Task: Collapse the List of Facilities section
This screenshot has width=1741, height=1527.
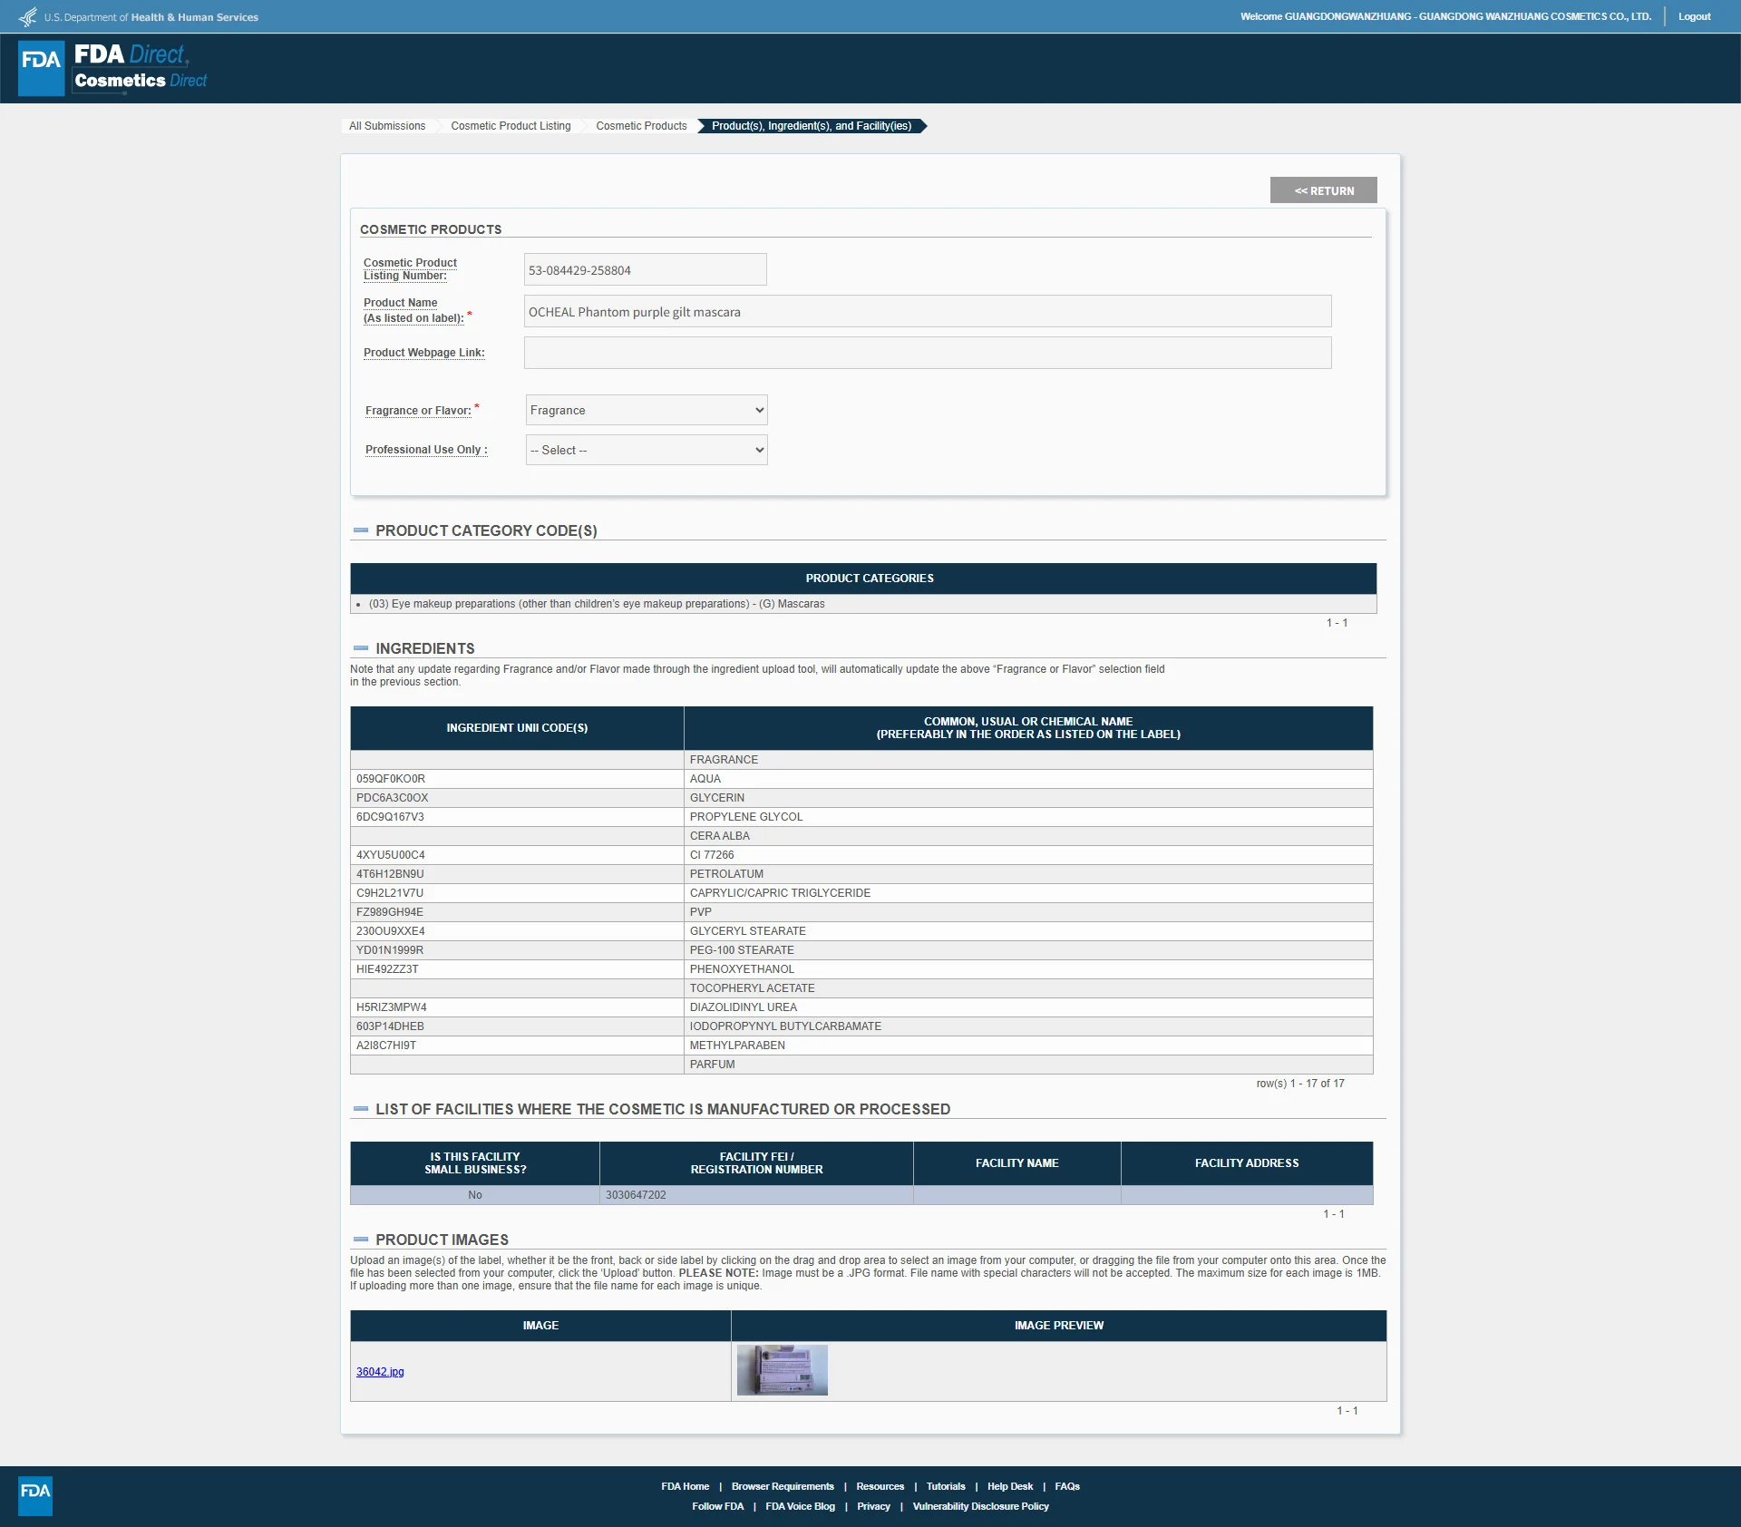Action: pyautogui.click(x=361, y=1109)
